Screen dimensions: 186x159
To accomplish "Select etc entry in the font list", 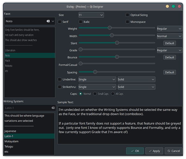I will [30, 71].
